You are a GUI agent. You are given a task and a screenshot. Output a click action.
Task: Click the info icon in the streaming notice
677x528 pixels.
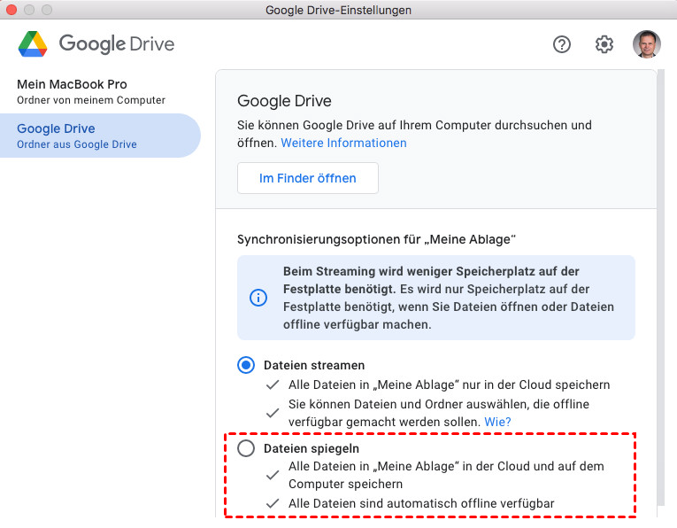coord(258,298)
